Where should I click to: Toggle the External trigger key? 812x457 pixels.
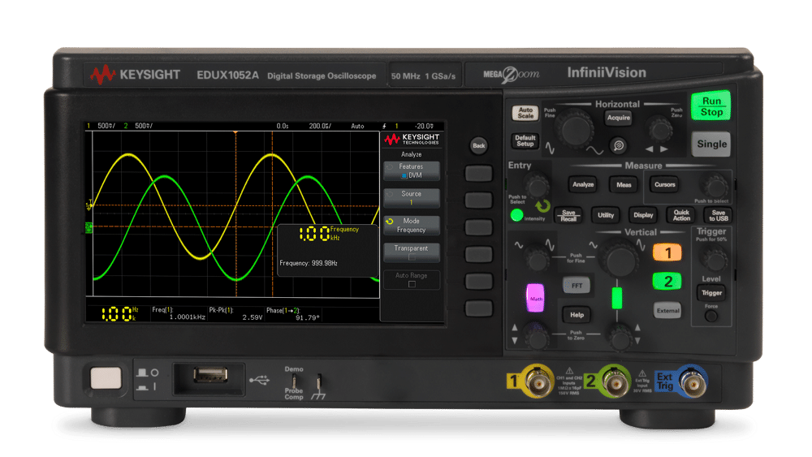click(667, 311)
